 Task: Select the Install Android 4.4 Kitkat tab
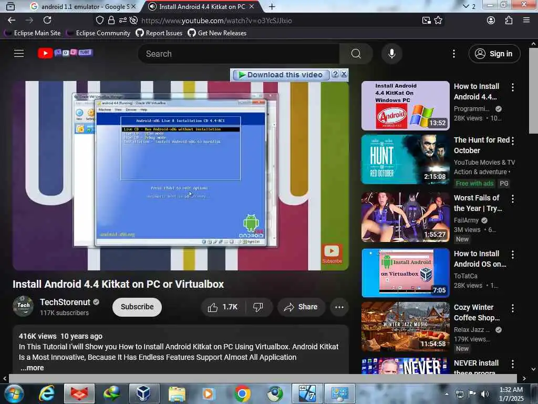point(201,6)
